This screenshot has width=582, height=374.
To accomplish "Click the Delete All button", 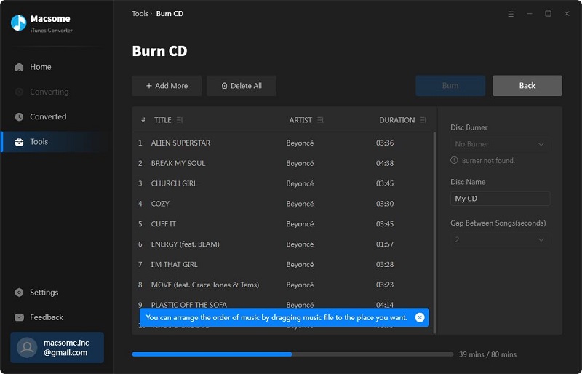I will pyautogui.click(x=242, y=86).
